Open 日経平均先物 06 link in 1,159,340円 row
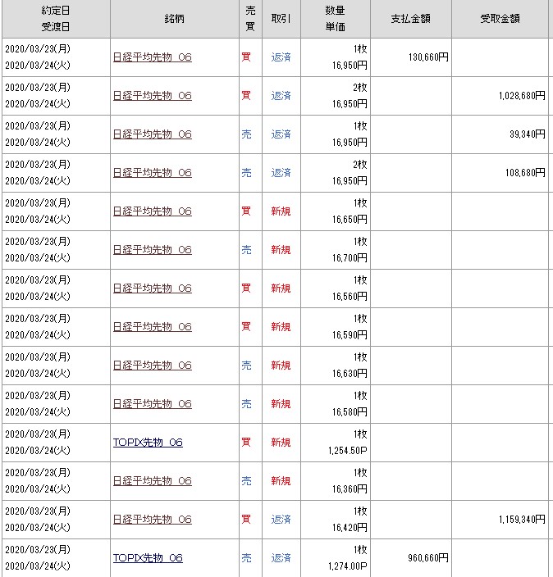This screenshot has width=553, height=577. tap(152, 520)
